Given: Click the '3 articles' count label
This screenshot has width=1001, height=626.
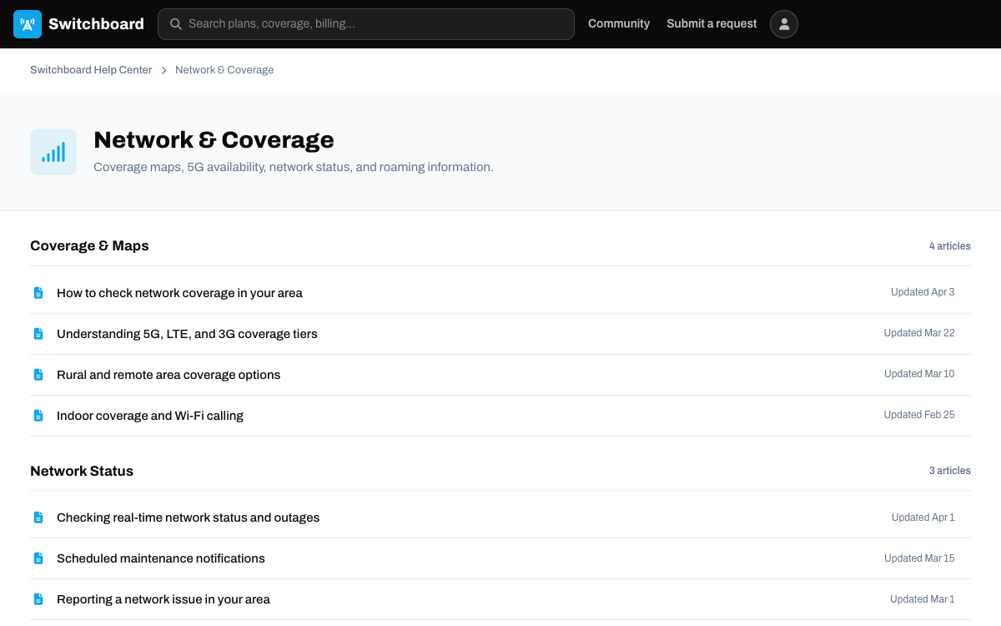Looking at the screenshot, I should (950, 471).
